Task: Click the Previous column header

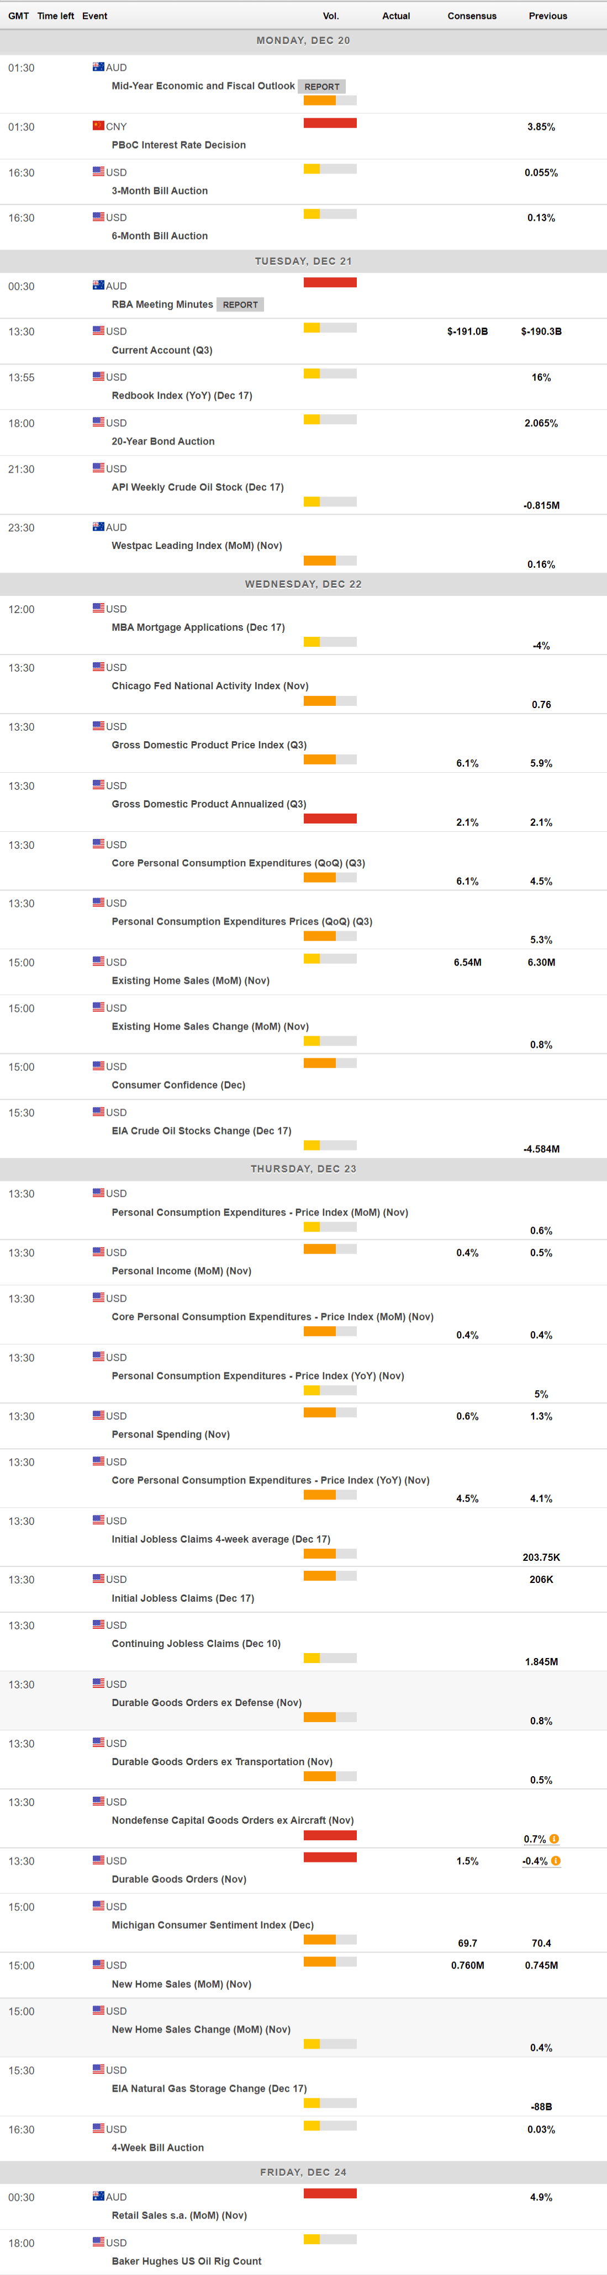Action: 548,16
